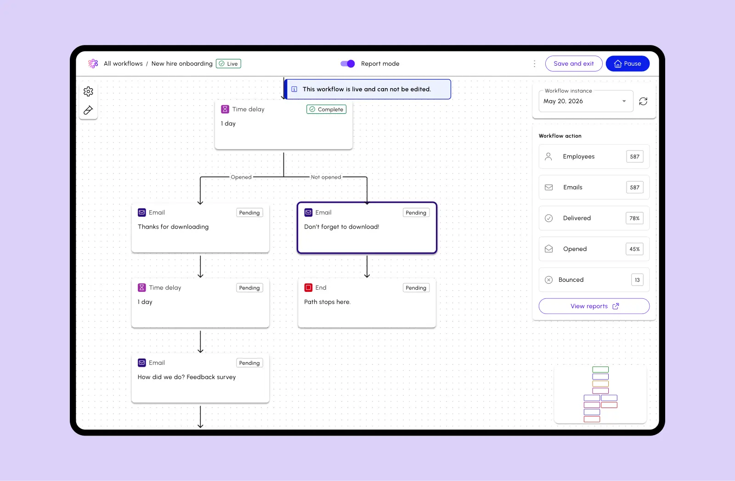This screenshot has height=481, width=735.
Task: Click the external link icon on View reports
Action: coord(616,306)
